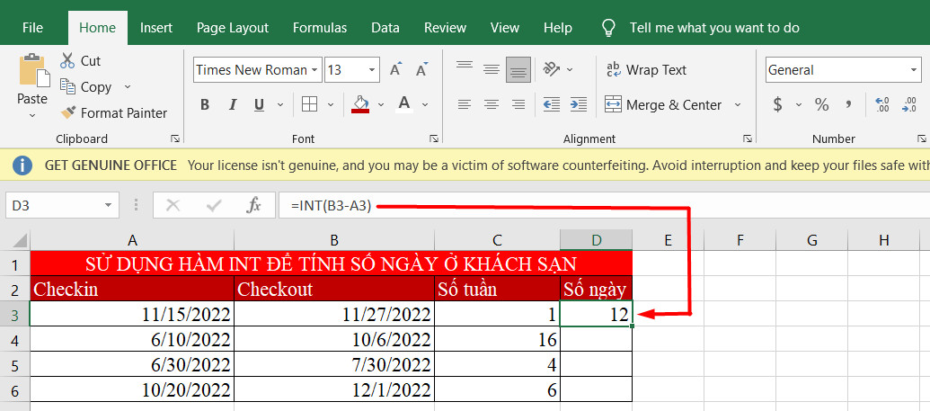Click Merge & Center button

[663, 105]
